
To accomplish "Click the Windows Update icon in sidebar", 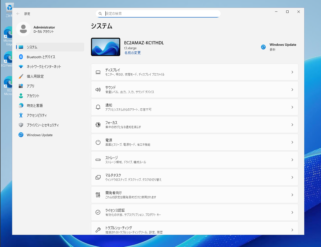I will pos(21,135).
